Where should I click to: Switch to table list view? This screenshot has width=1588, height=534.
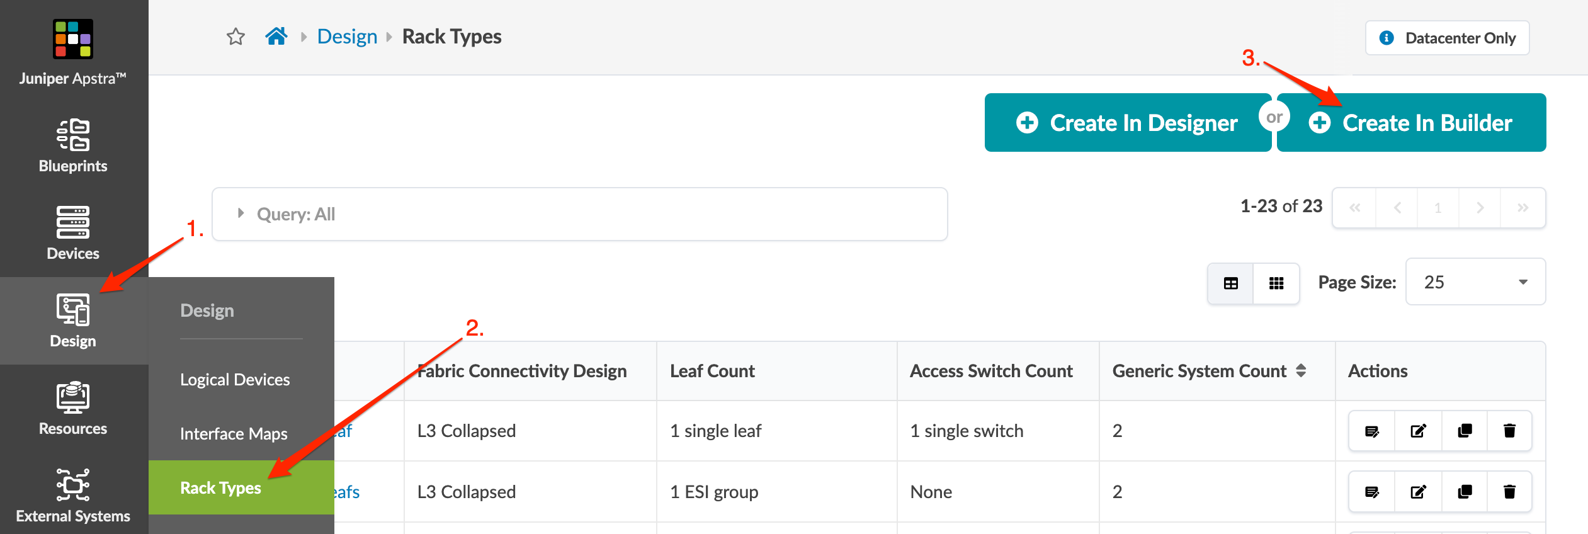coord(1231,283)
